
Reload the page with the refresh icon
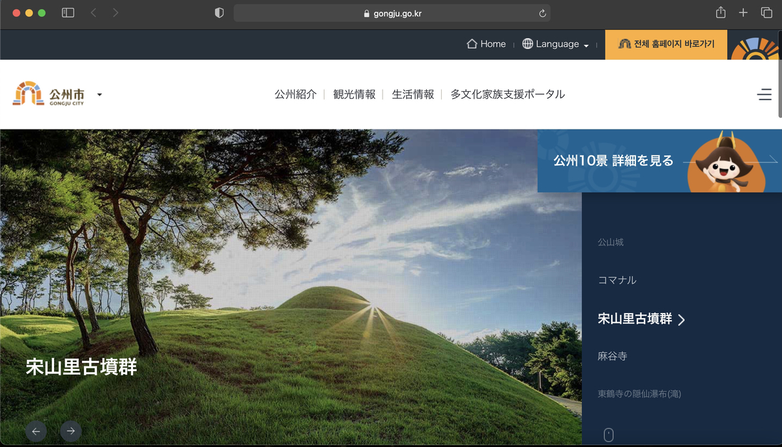point(542,13)
